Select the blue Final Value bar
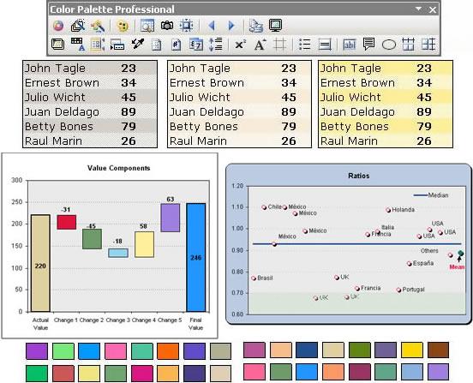473x383 pixels. [196, 257]
